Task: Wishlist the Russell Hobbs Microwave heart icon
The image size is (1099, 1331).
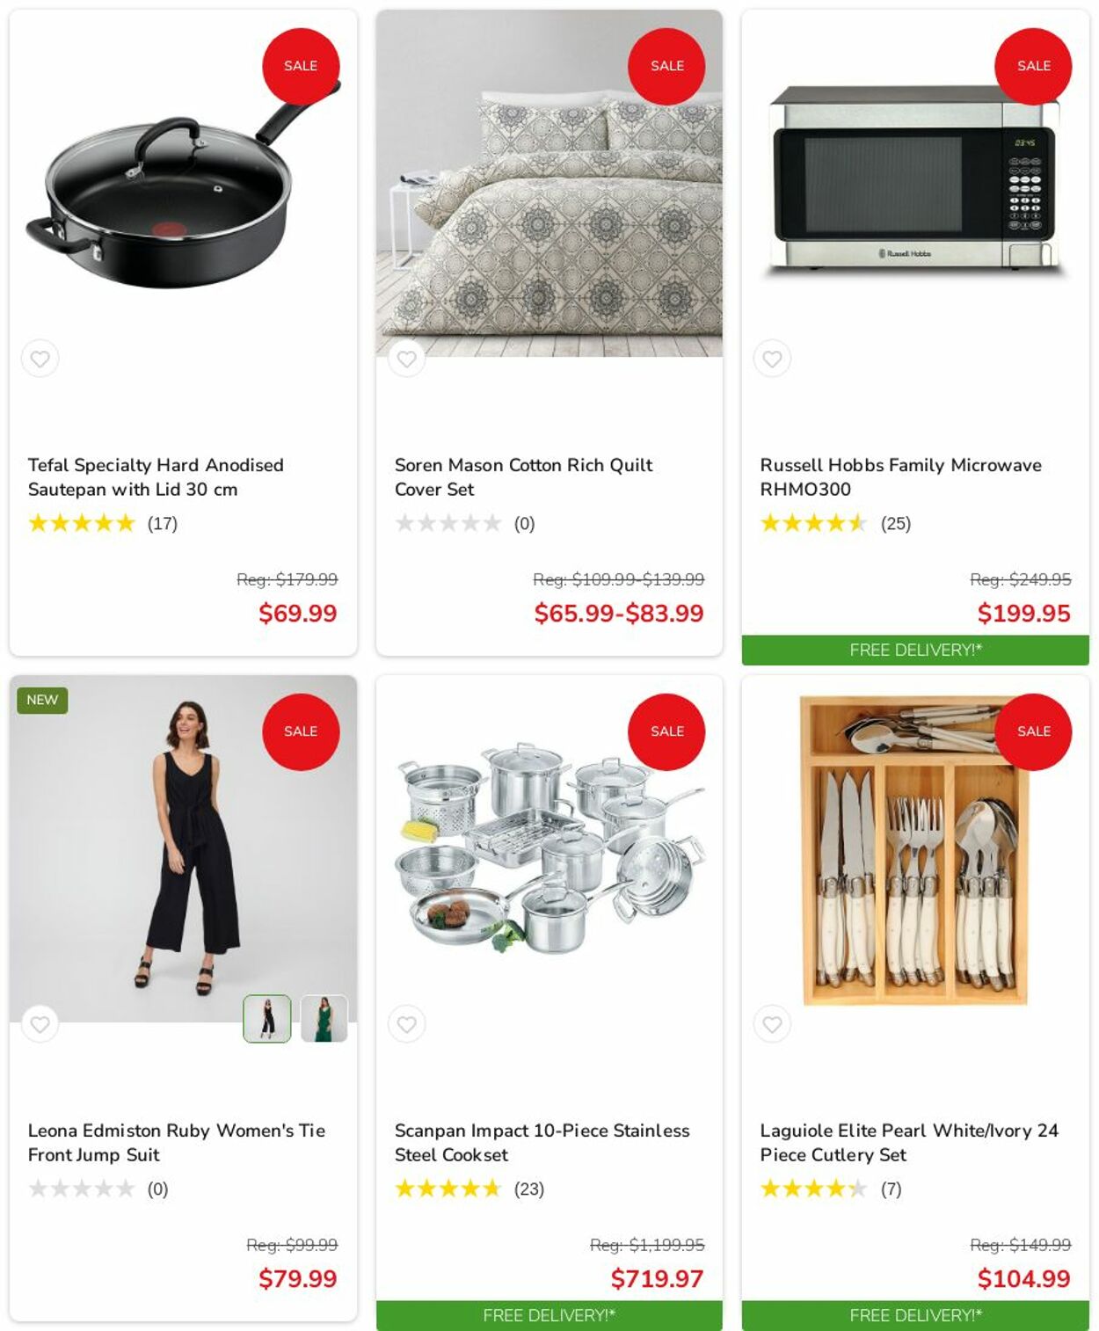Action: [772, 359]
